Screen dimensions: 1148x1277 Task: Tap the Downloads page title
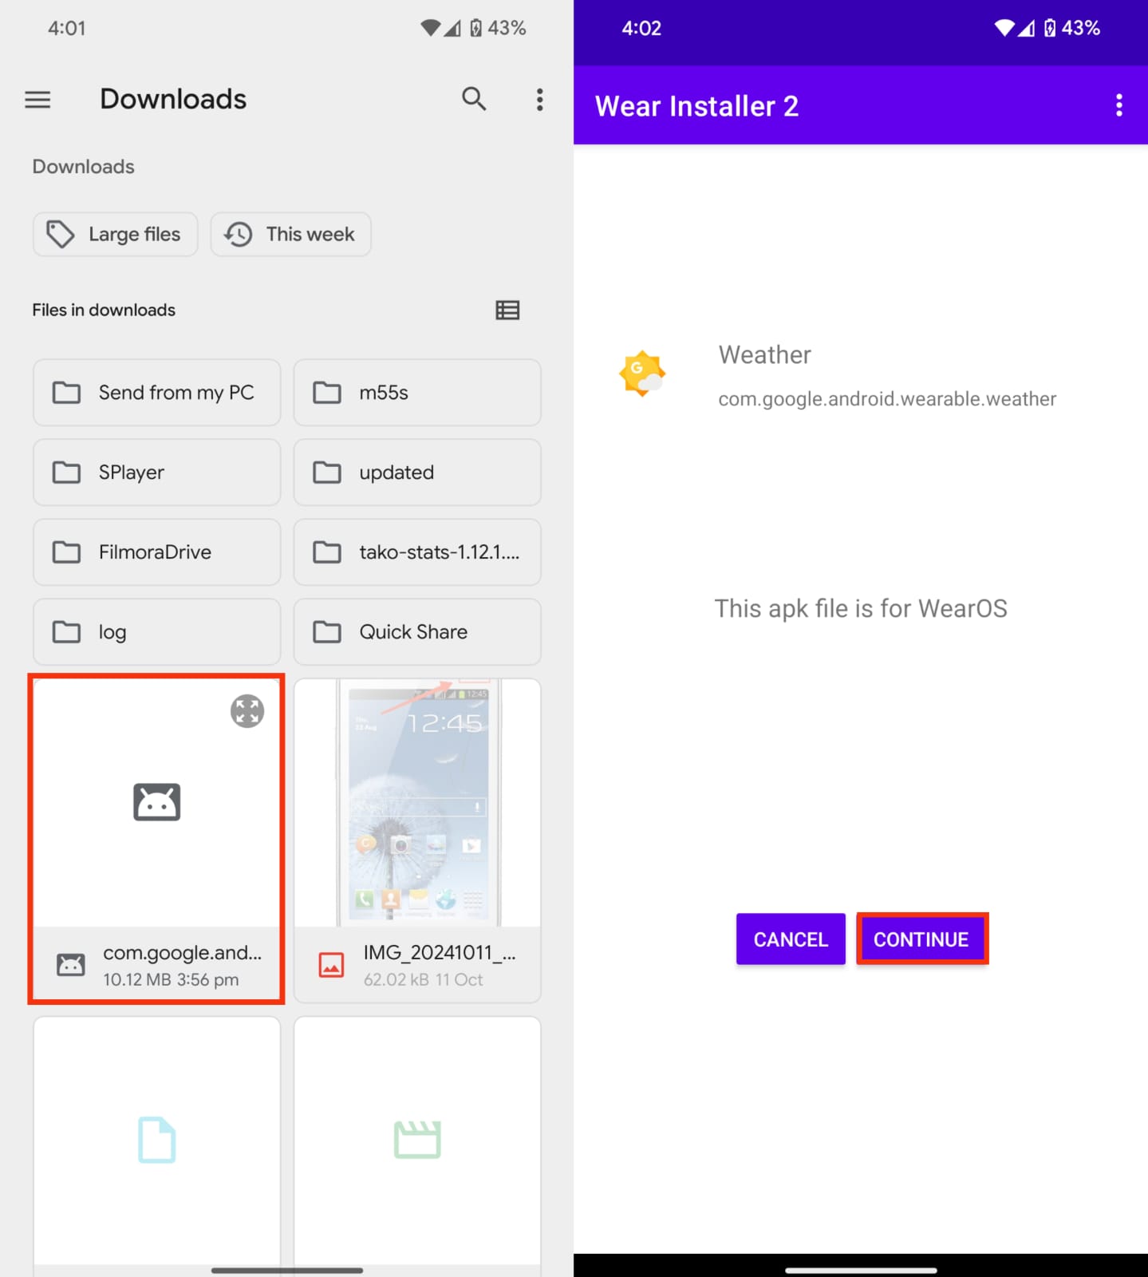[x=173, y=99]
